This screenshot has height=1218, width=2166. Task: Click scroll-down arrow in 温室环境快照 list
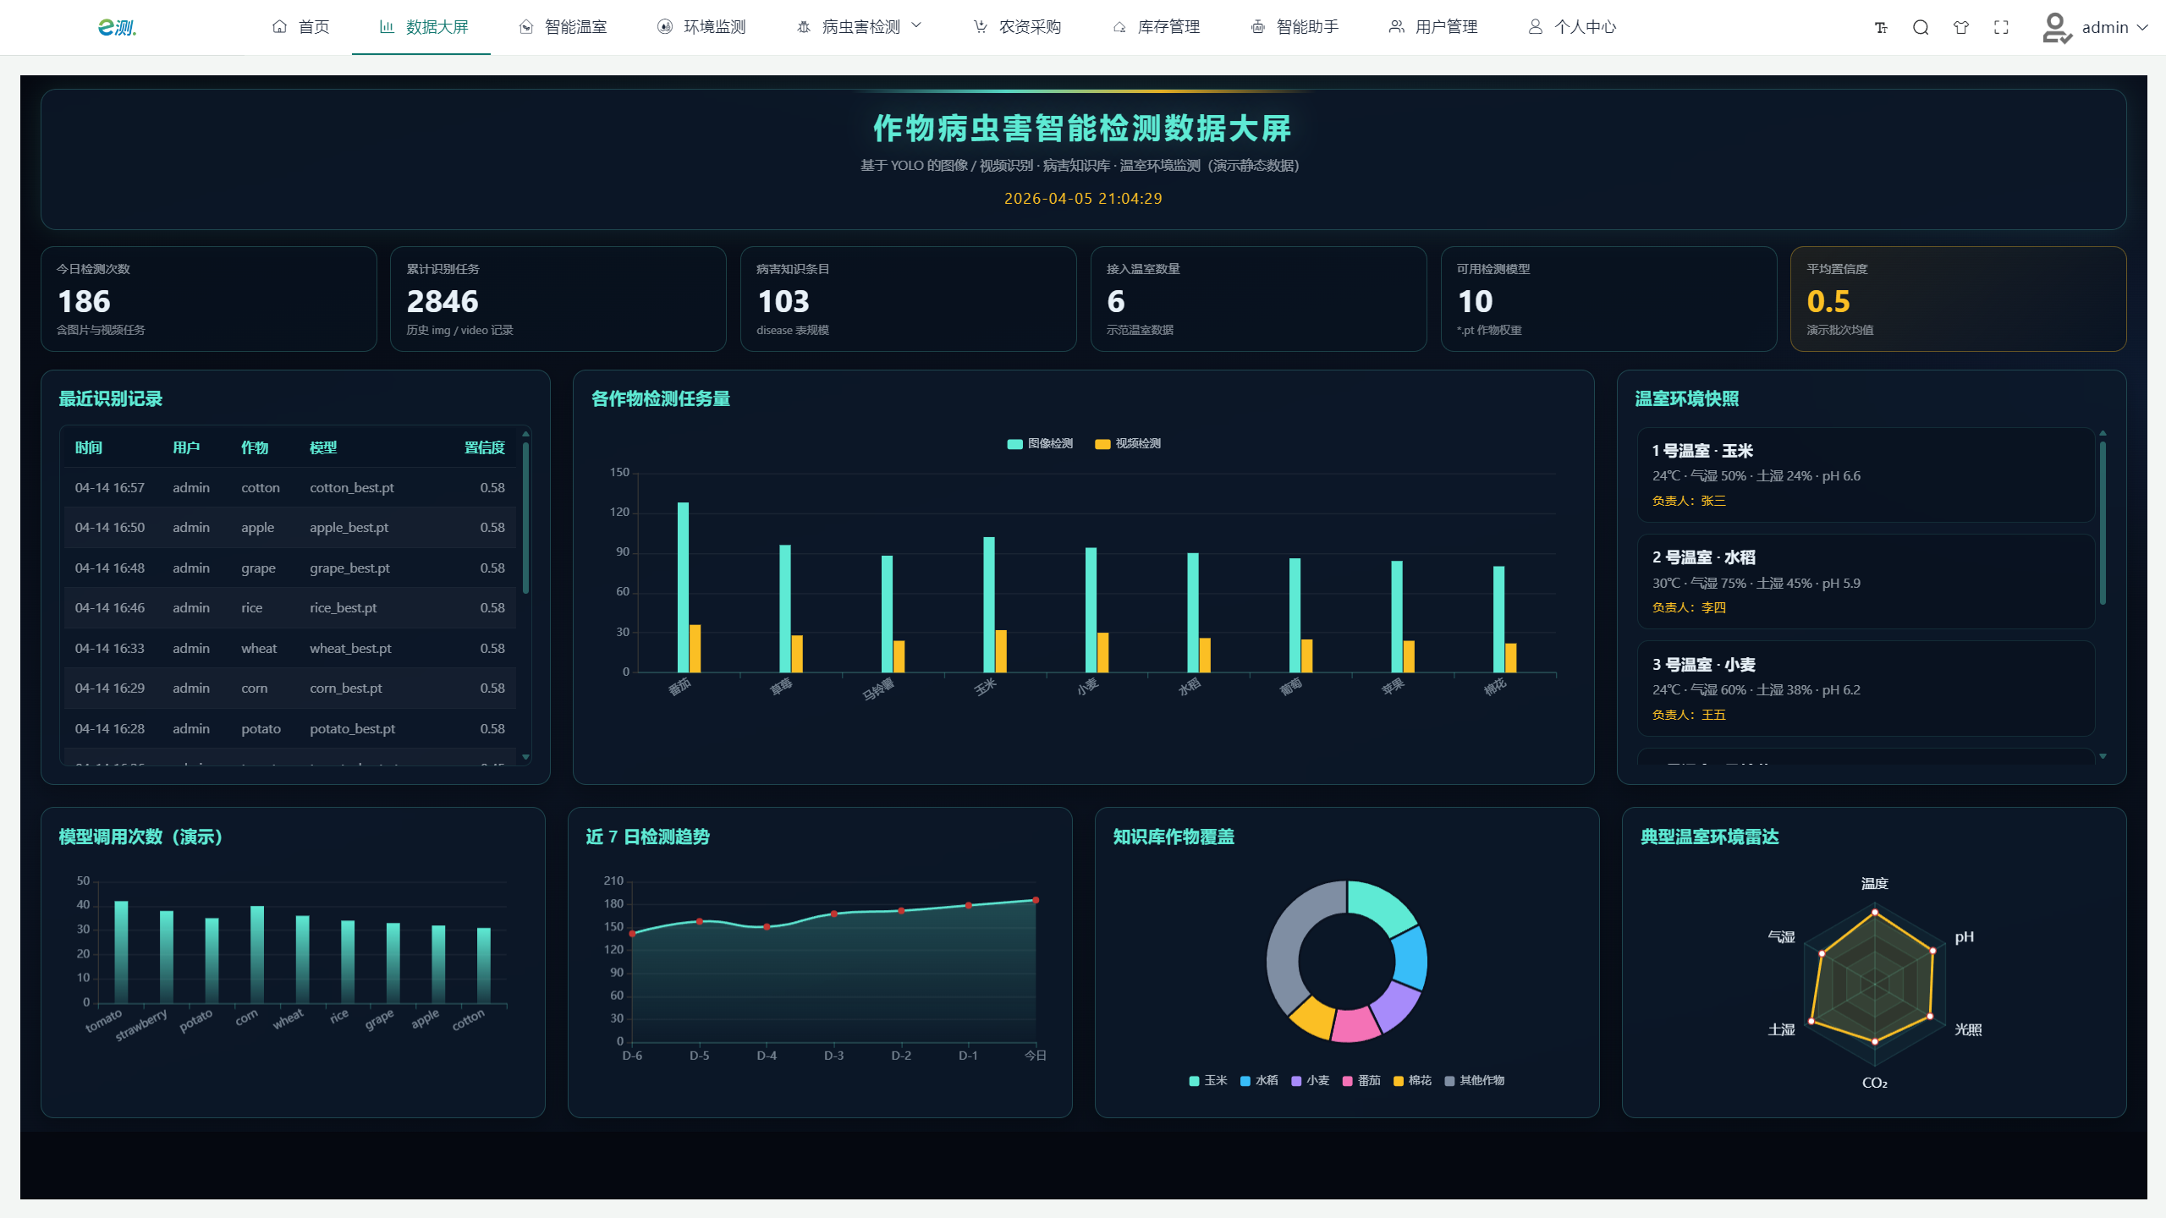[x=2103, y=756]
